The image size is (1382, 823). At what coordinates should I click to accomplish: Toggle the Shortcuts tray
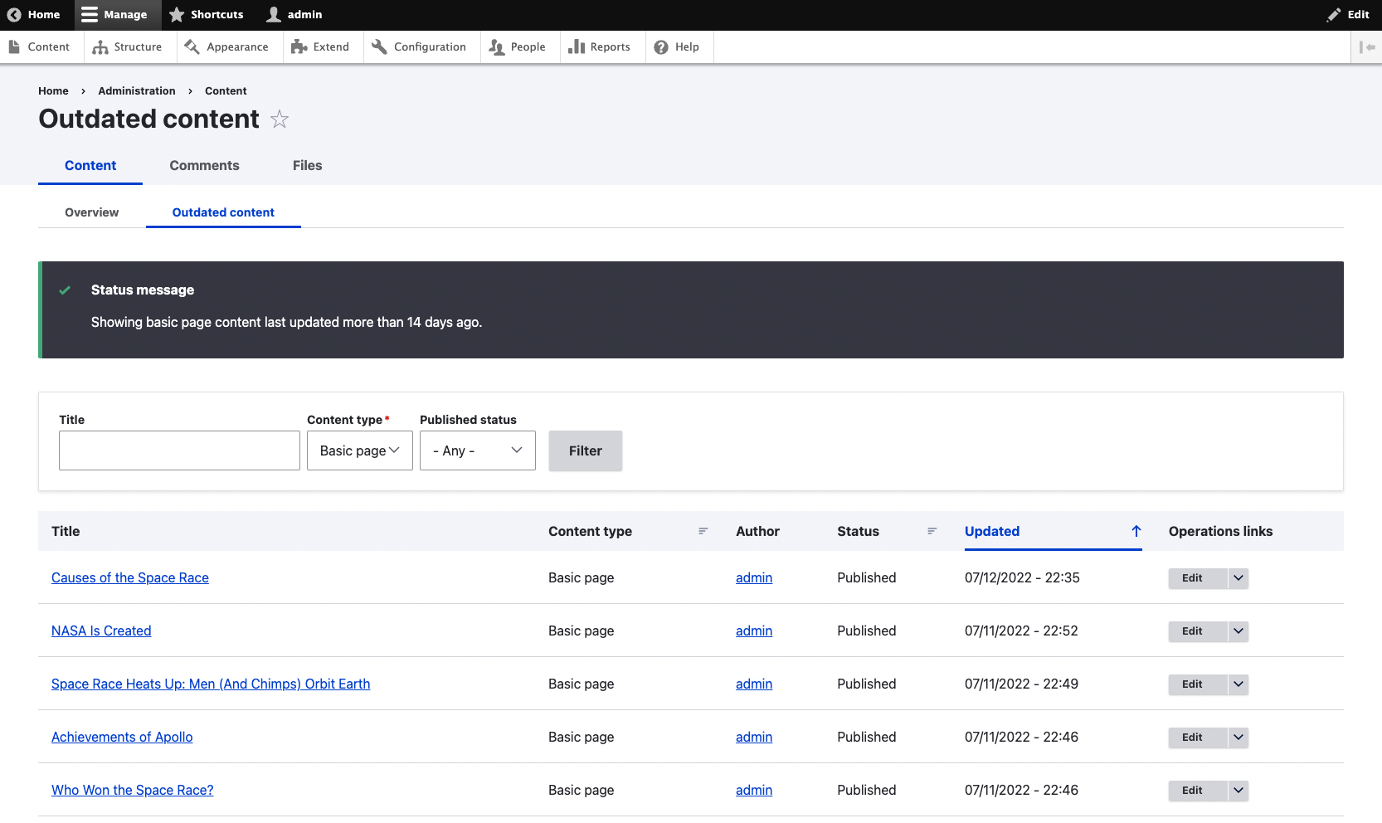click(207, 15)
